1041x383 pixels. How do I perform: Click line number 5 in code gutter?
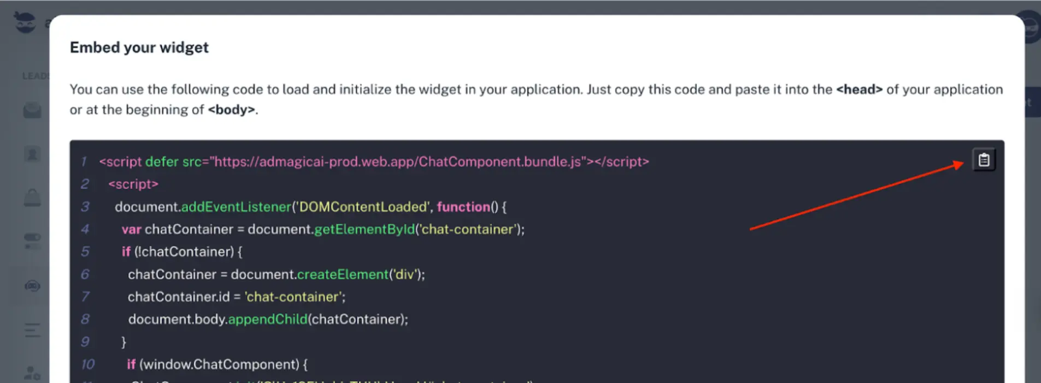pyautogui.click(x=85, y=252)
